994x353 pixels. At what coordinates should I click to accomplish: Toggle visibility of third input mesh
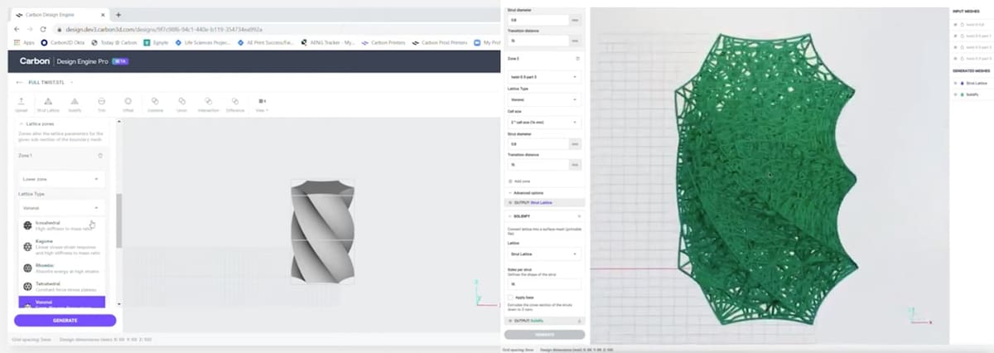pyautogui.click(x=957, y=48)
